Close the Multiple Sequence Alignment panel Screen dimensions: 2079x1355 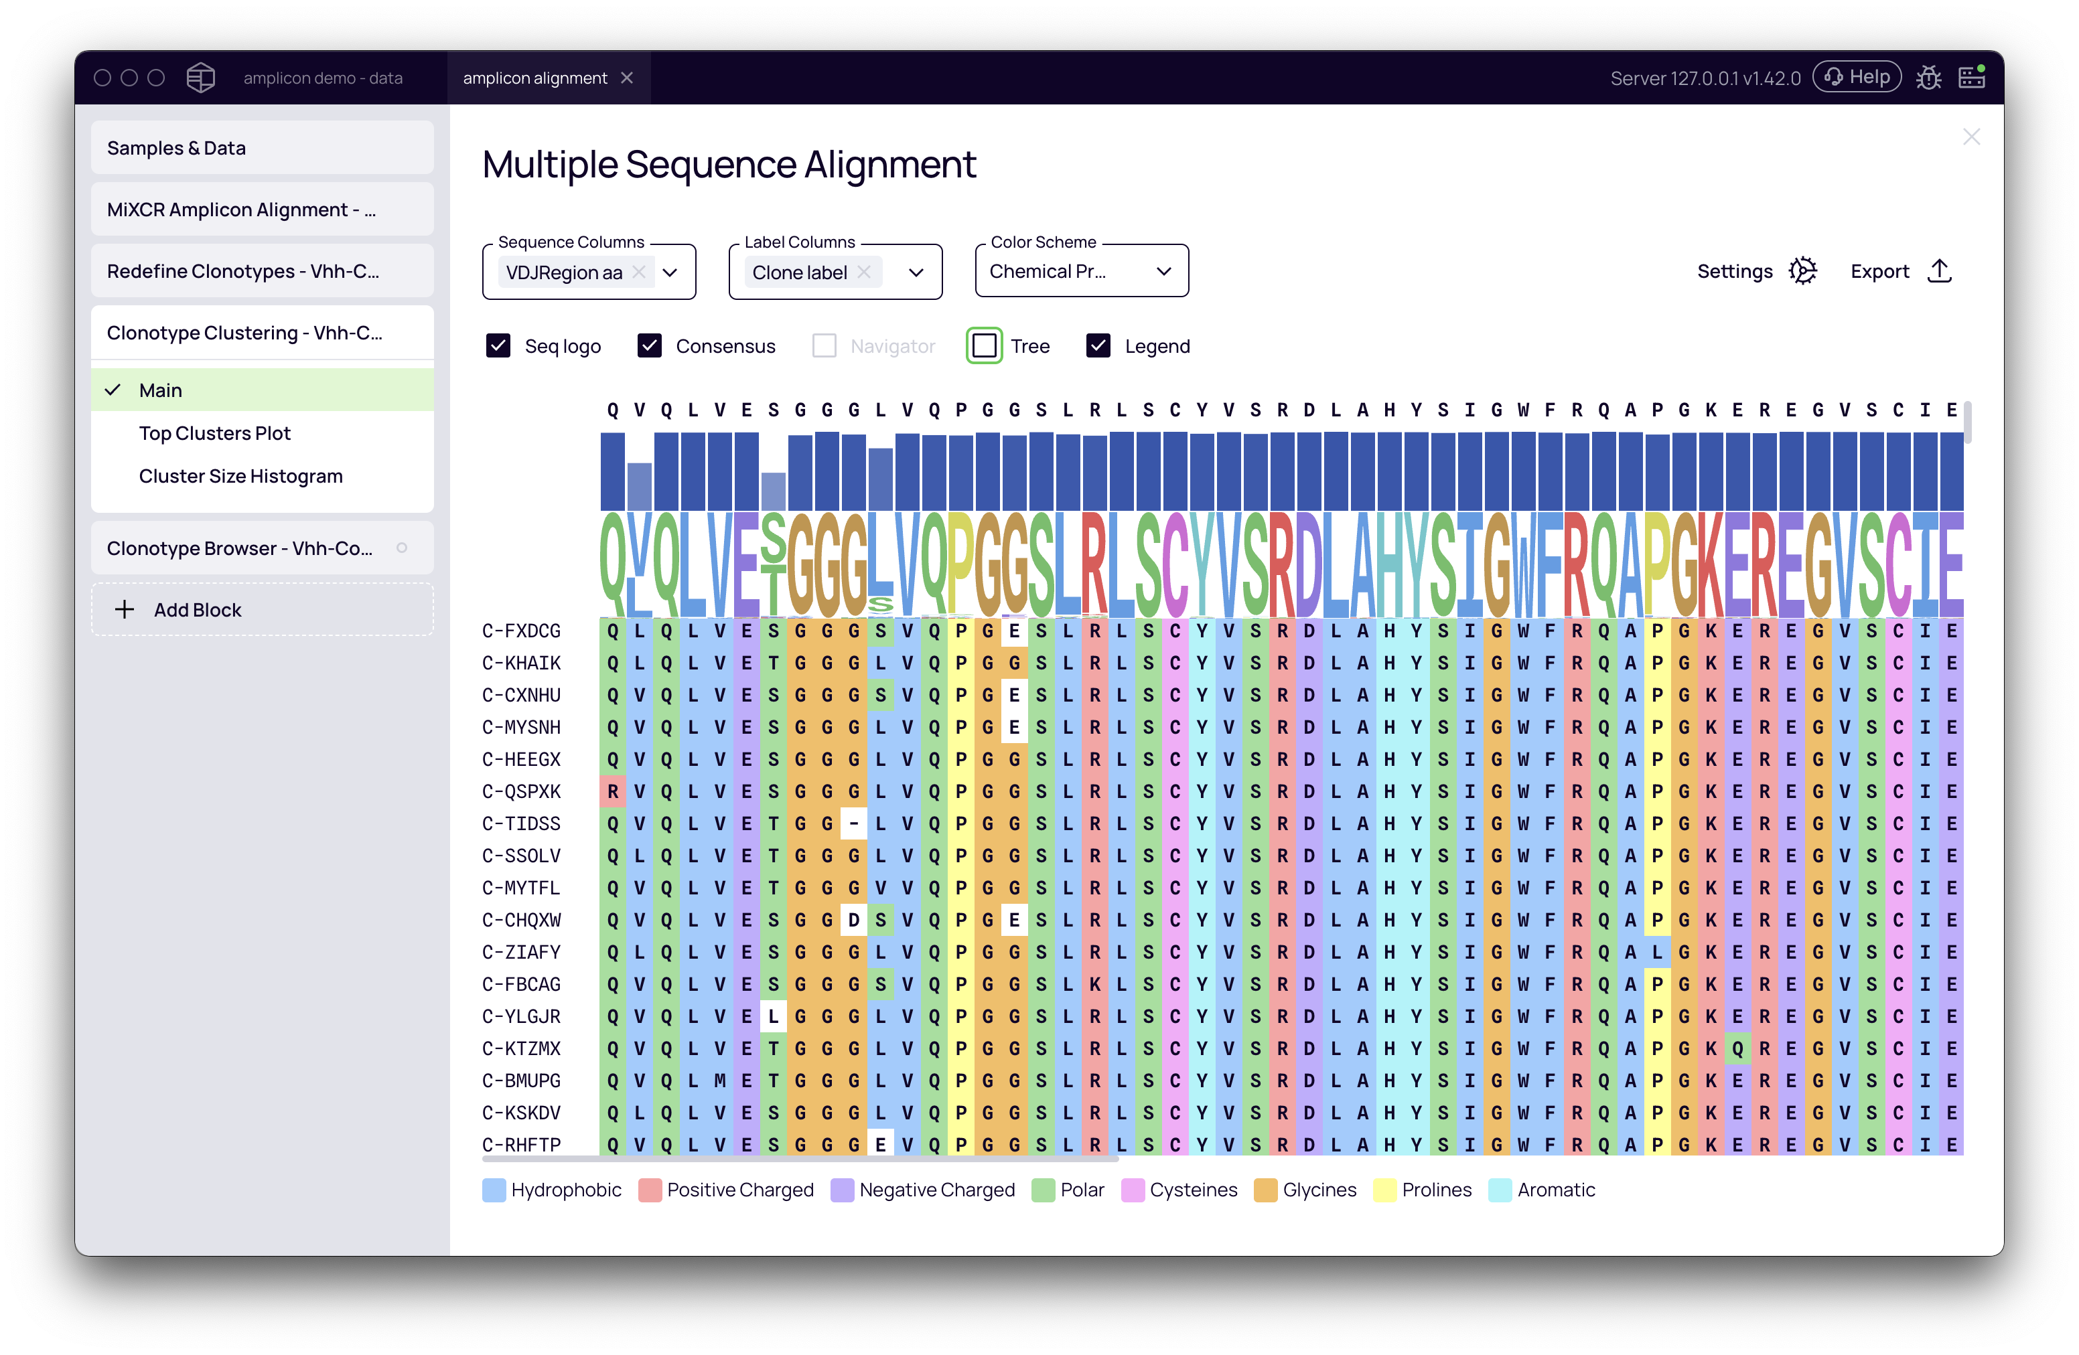[1972, 136]
